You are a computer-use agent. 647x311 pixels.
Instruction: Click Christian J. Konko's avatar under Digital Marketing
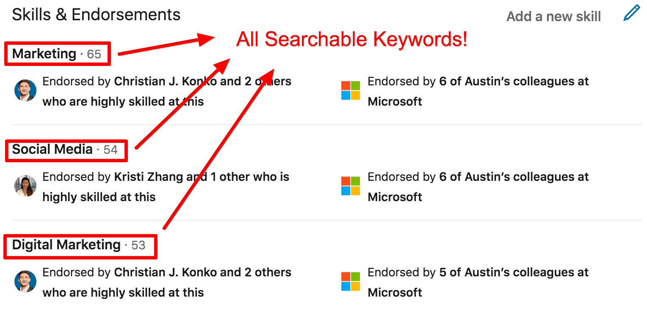coord(25,281)
